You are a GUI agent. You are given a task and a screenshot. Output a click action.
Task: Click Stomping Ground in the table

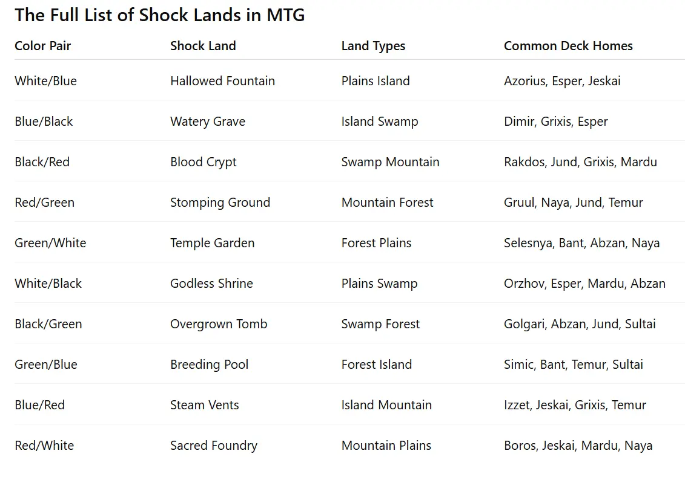(x=220, y=203)
